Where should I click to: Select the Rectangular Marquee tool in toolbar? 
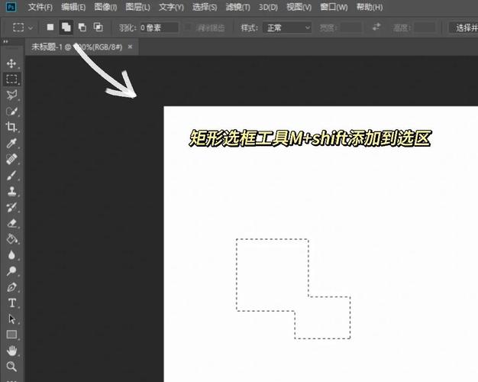[12, 79]
